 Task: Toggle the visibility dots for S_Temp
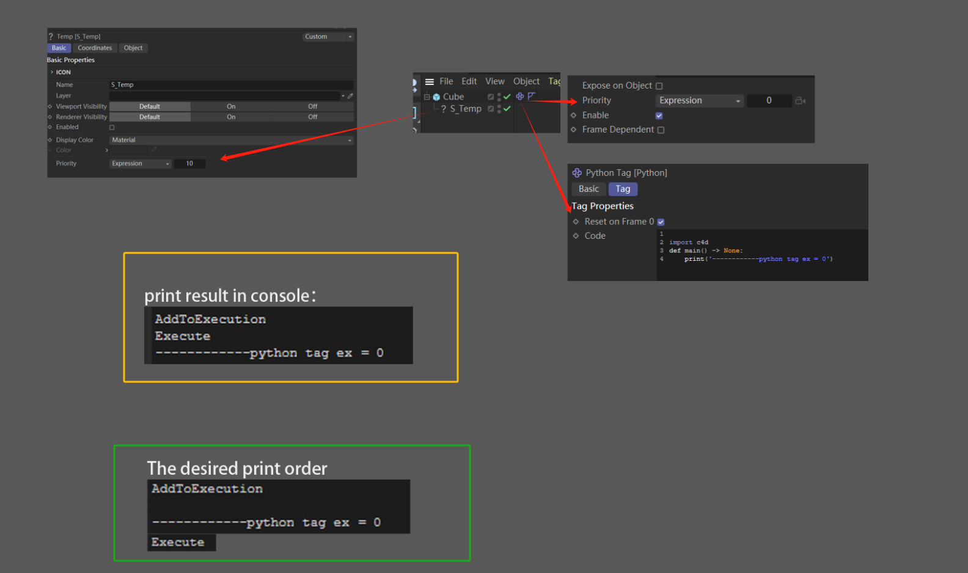(x=499, y=109)
